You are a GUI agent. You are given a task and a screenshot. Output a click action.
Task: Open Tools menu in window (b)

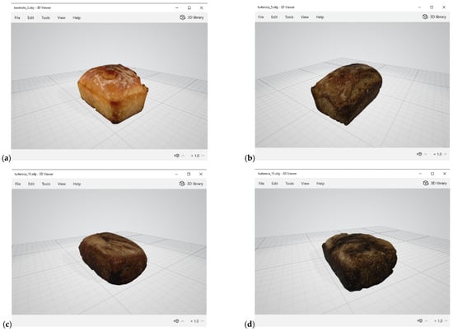289,17
